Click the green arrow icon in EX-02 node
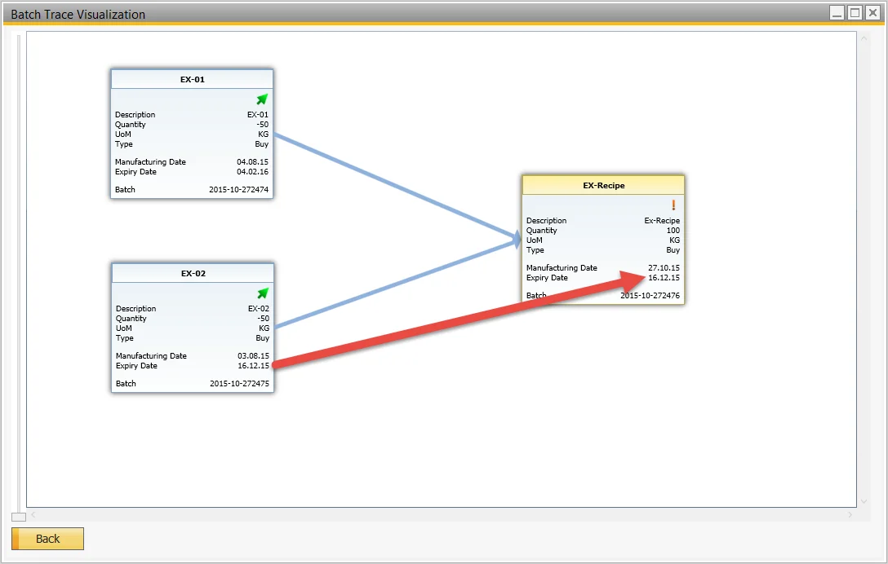The height and width of the screenshot is (564, 888). tap(263, 293)
